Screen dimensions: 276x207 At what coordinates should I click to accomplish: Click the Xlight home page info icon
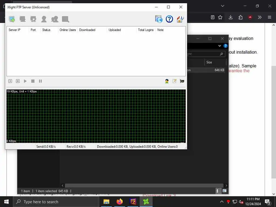tap(180, 19)
